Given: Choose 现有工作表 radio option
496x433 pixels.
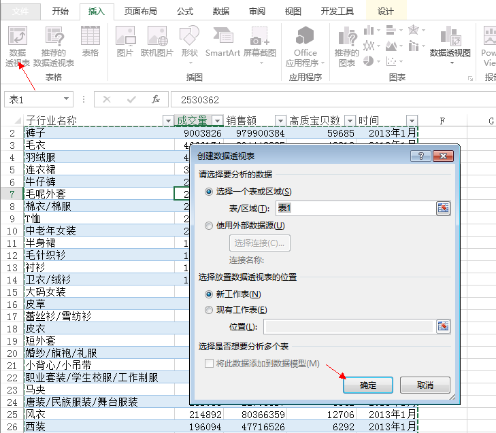Looking at the screenshot, I should pyautogui.click(x=209, y=310).
